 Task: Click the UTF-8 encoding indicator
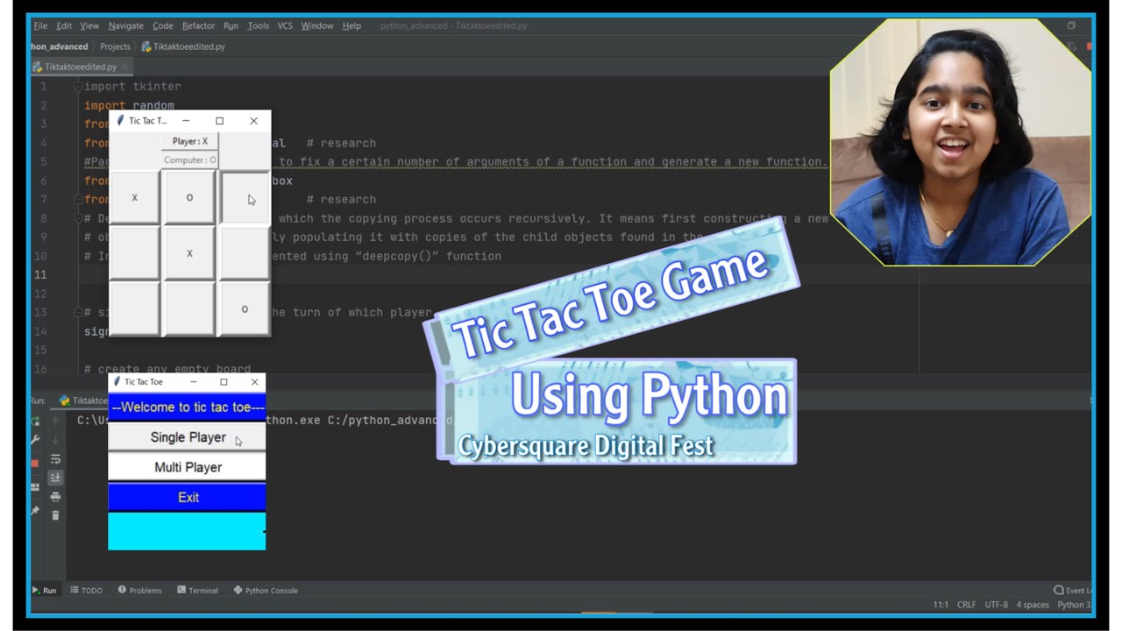pos(996,605)
